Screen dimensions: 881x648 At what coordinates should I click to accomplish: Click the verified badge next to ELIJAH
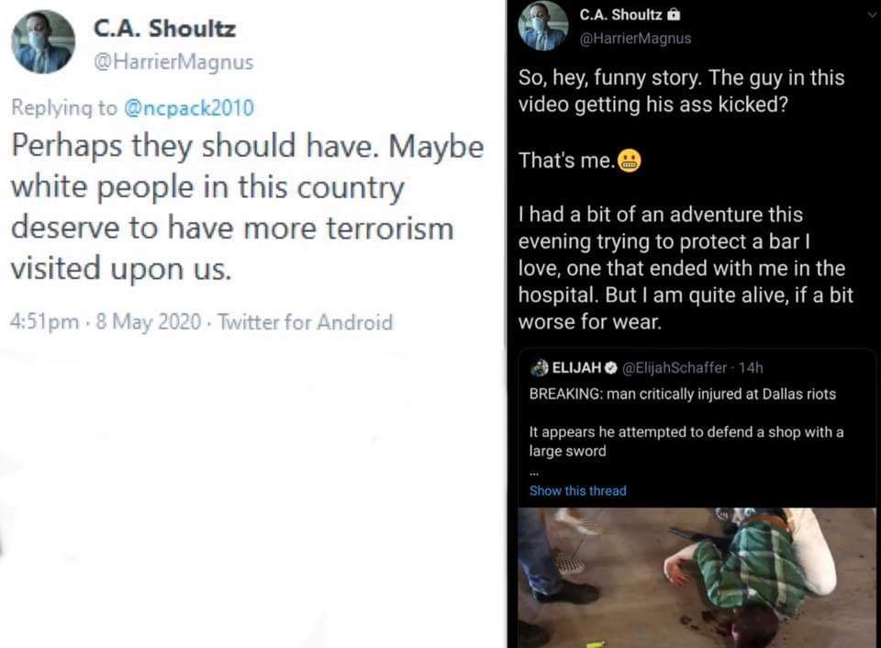[x=611, y=368]
